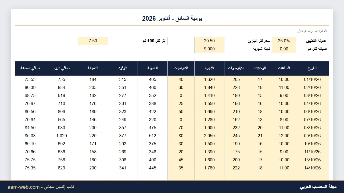Click the الكيلومترات column header

coord(236,68)
